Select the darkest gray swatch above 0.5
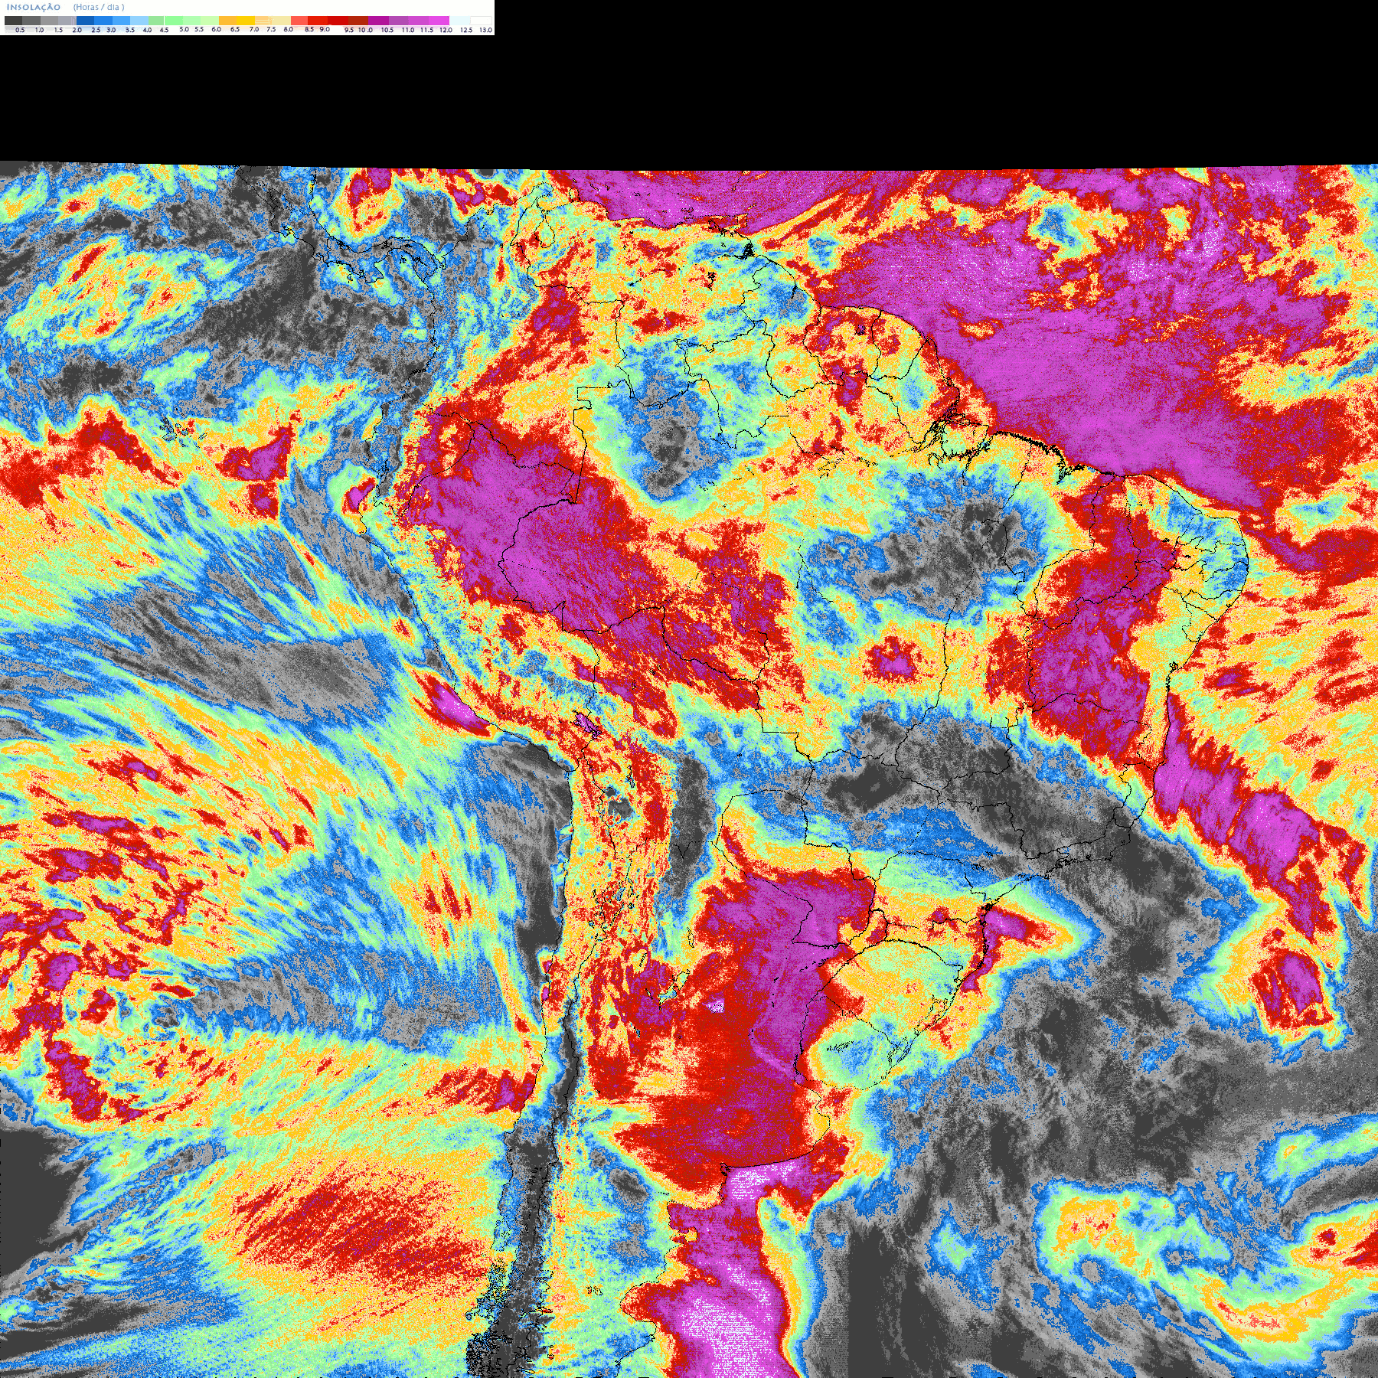 tap(13, 21)
